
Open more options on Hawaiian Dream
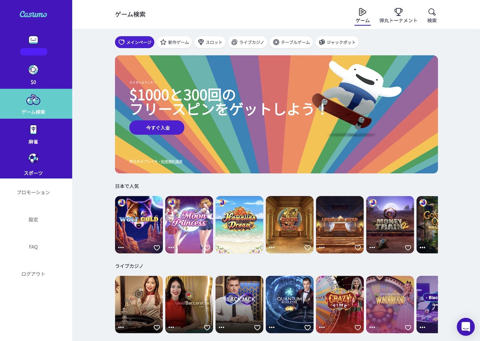coord(221,248)
